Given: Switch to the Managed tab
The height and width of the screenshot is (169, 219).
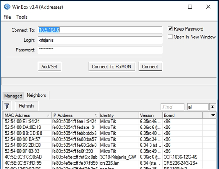Looking at the screenshot, I should pyautogui.click(x=13, y=96).
